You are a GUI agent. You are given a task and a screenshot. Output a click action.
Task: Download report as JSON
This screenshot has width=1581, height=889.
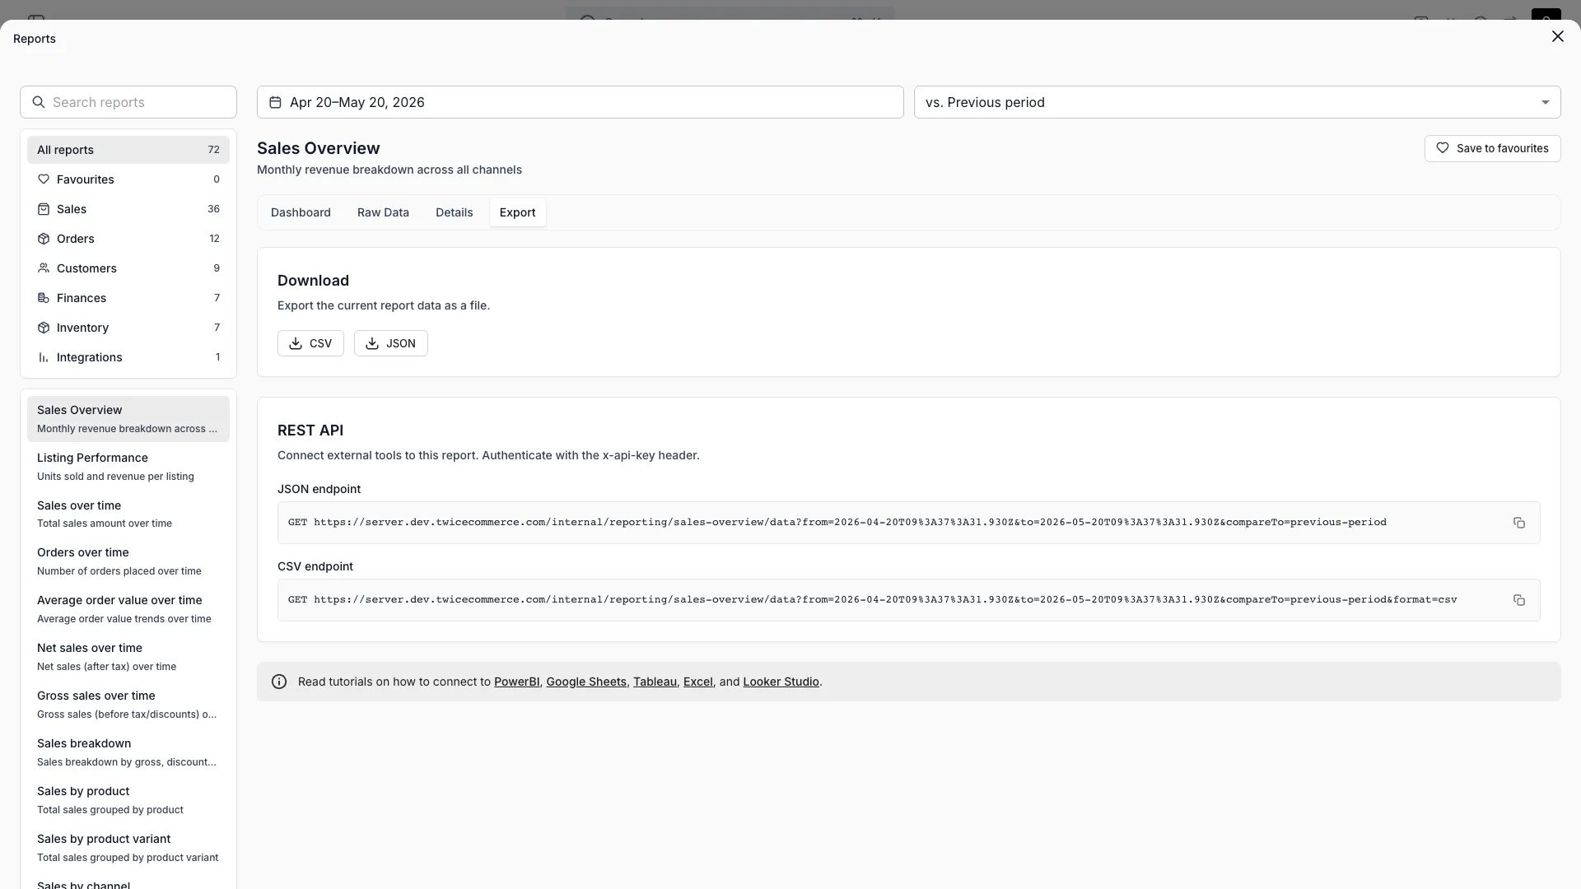pos(390,343)
